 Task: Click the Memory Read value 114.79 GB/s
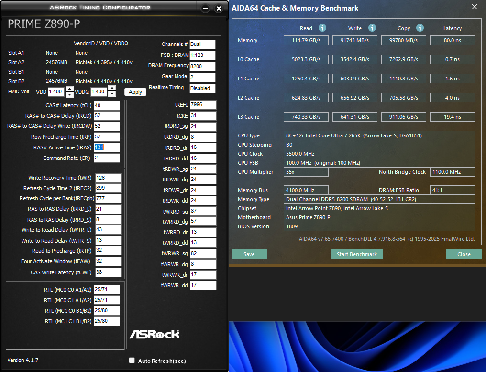306,40
